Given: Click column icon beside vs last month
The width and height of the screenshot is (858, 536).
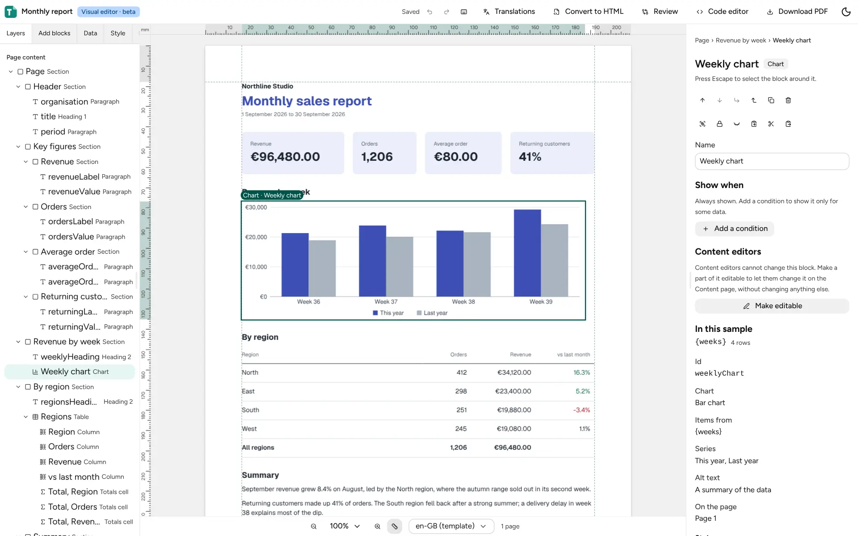Looking at the screenshot, I should pyautogui.click(x=43, y=477).
